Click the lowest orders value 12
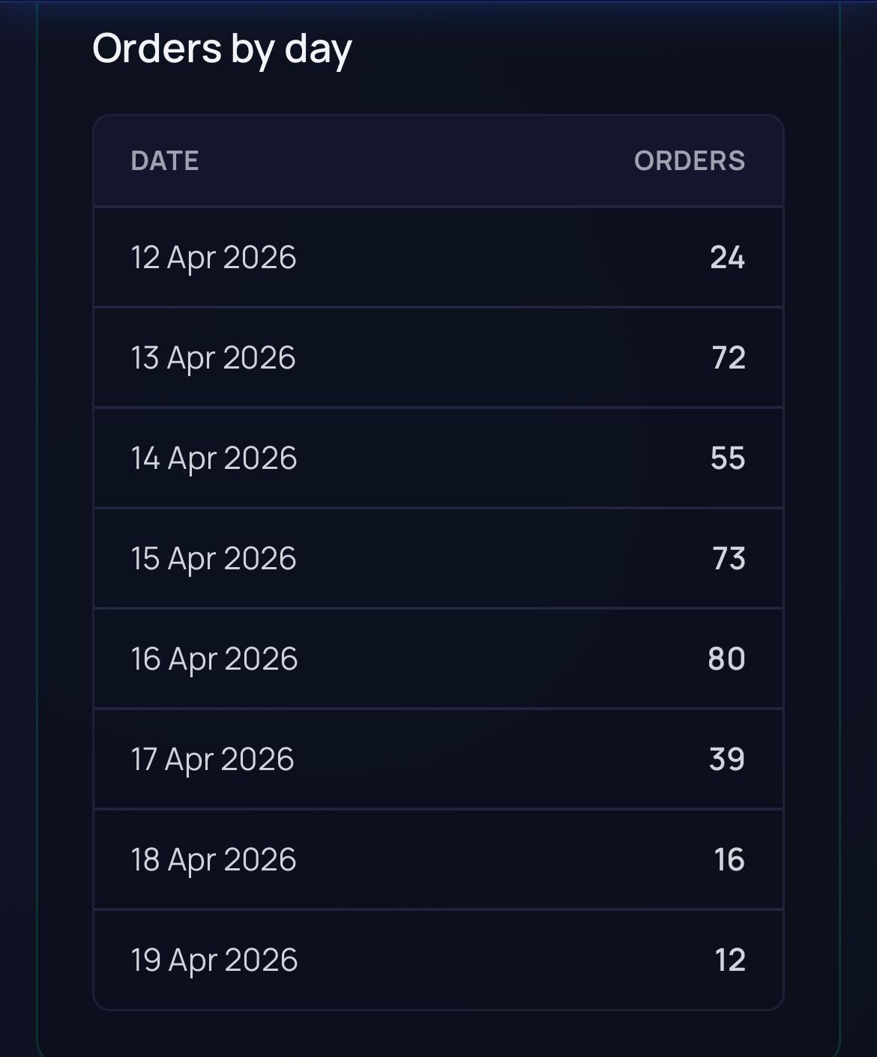 [x=729, y=959]
